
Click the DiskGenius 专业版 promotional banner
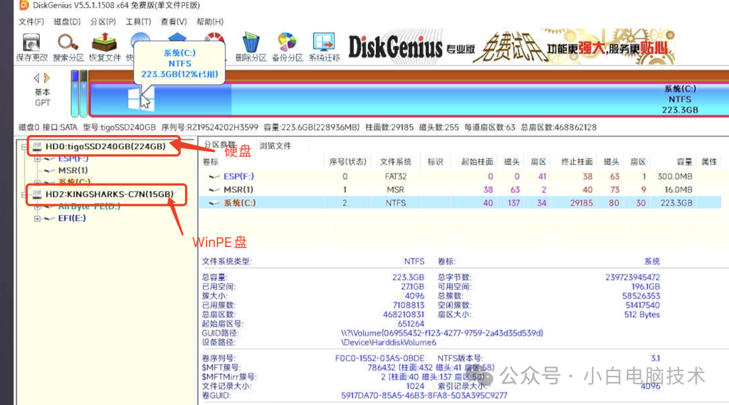click(512, 47)
